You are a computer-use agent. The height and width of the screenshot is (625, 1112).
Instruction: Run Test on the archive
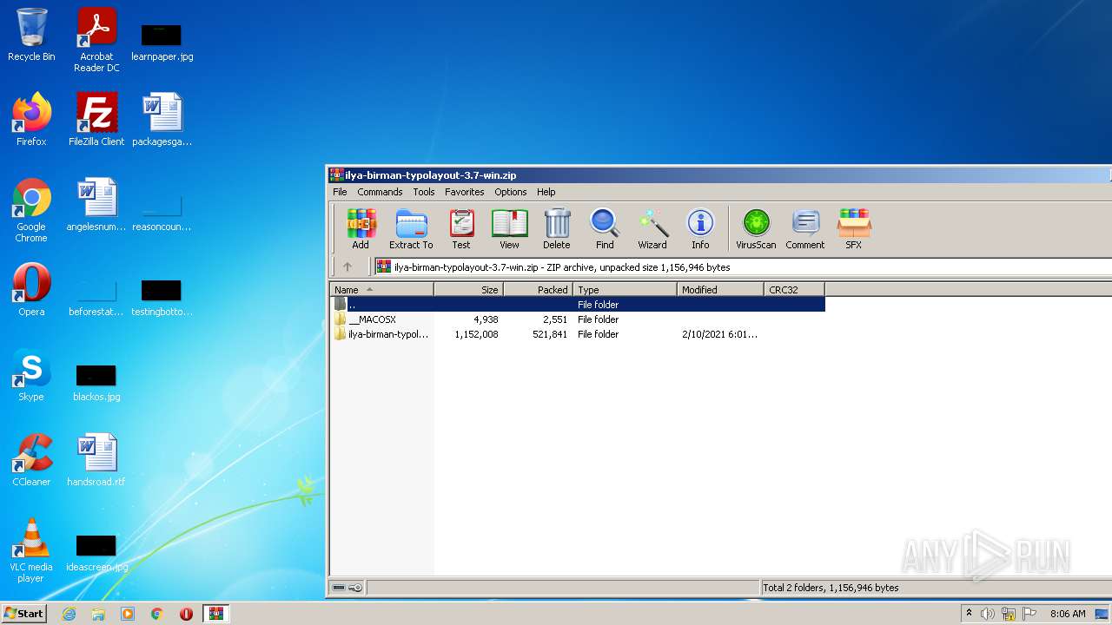[461, 229]
